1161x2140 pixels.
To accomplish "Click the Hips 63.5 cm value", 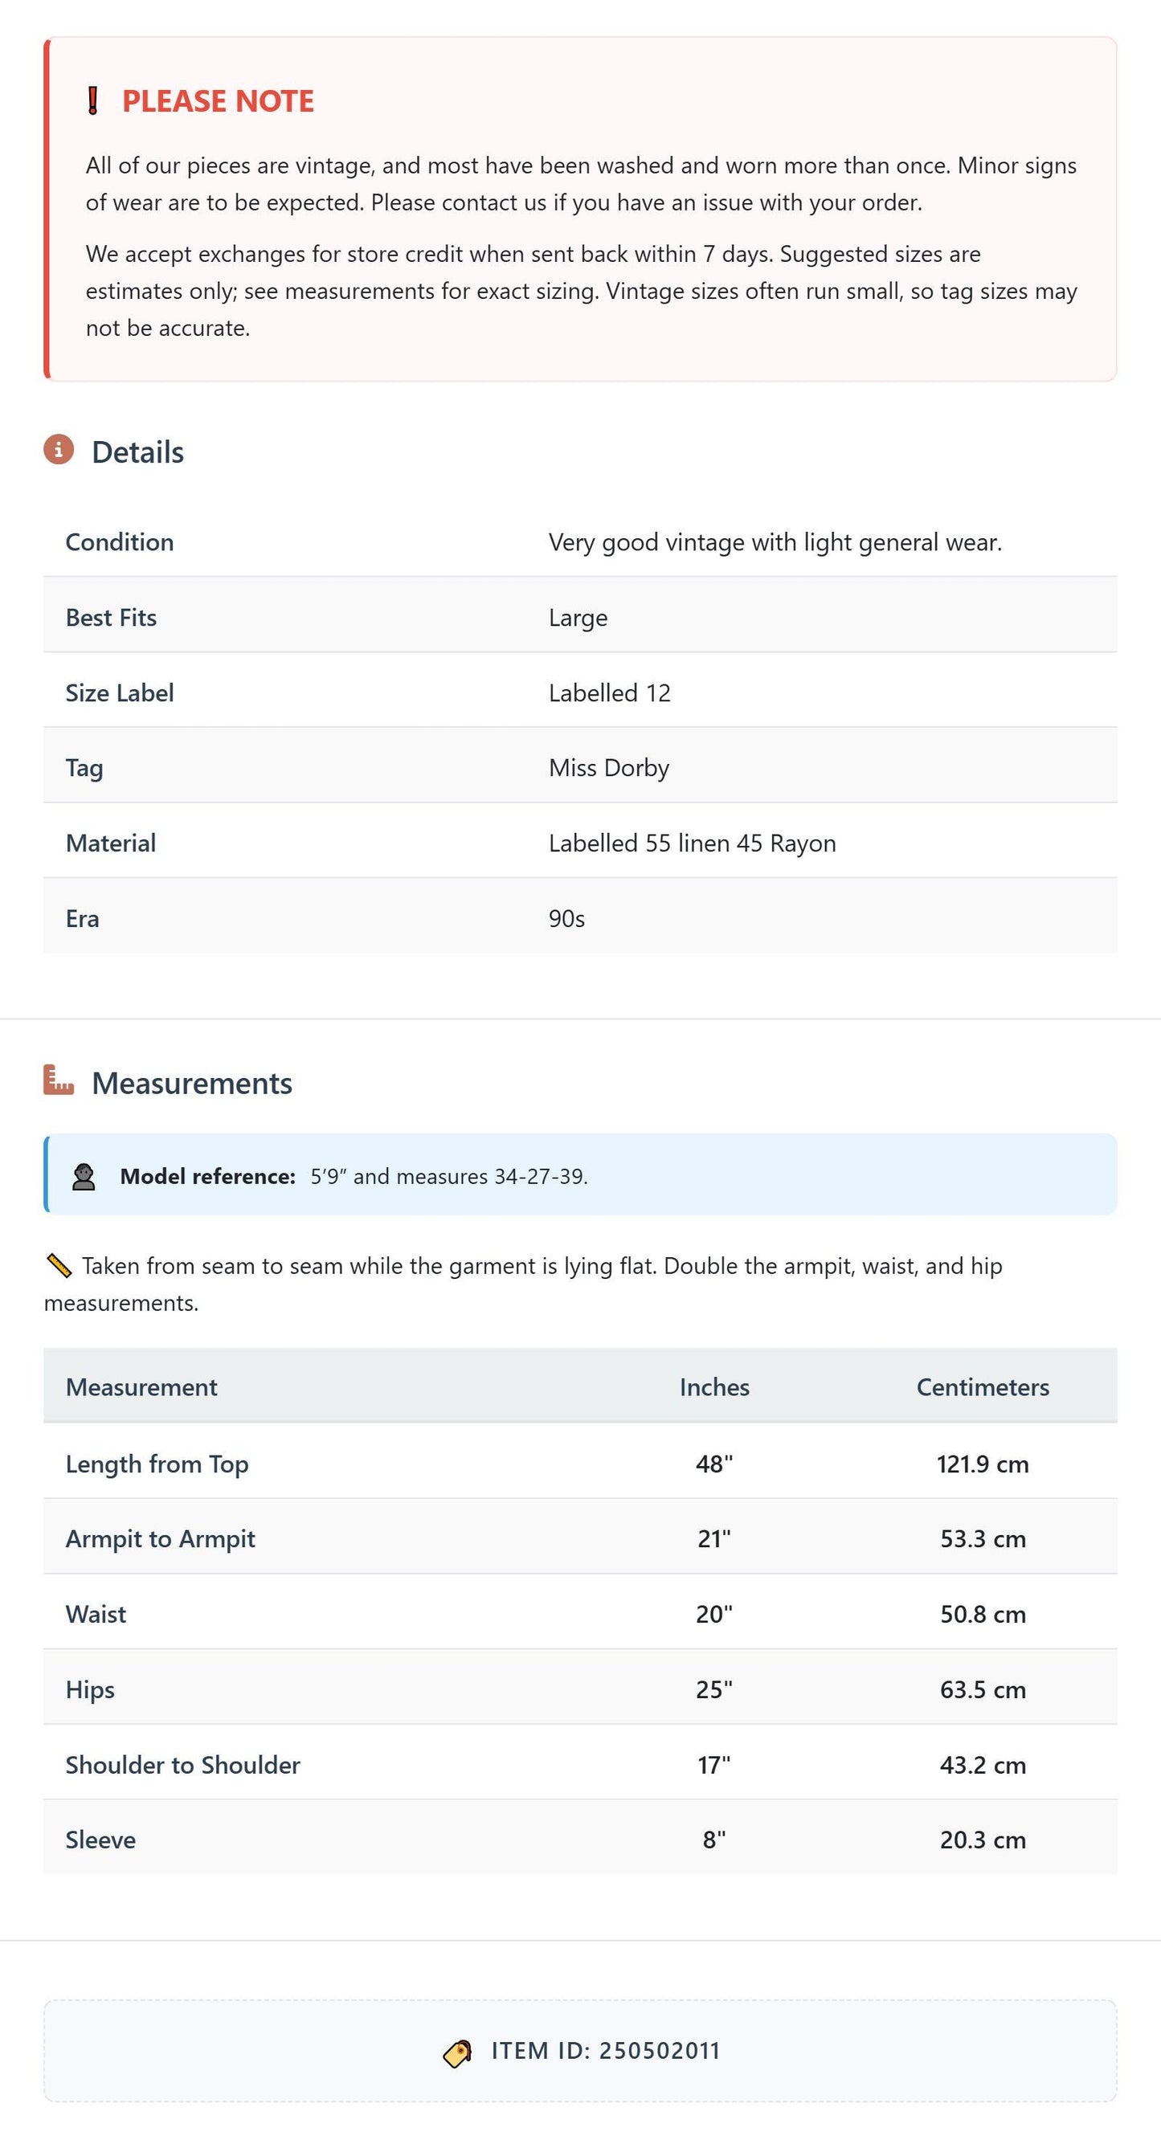I will point(983,1689).
